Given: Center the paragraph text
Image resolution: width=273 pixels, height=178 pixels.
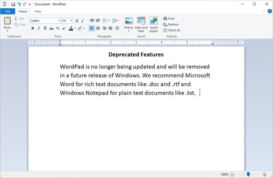Looking at the screenshot, I should (98, 28).
